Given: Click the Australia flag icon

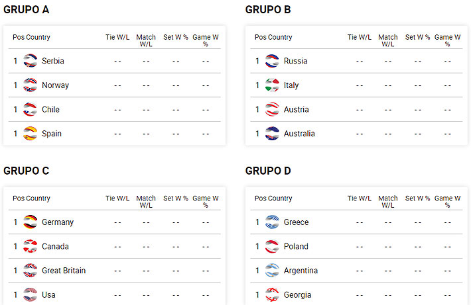Looking at the screenshot, I should (x=272, y=134).
